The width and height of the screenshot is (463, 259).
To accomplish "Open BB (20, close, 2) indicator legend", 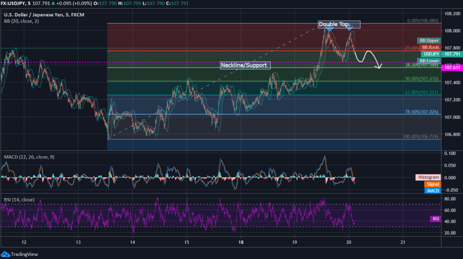I will click(x=22, y=21).
